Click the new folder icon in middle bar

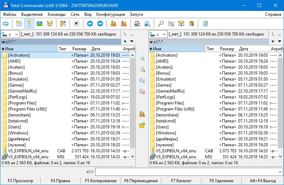[x=142, y=125]
